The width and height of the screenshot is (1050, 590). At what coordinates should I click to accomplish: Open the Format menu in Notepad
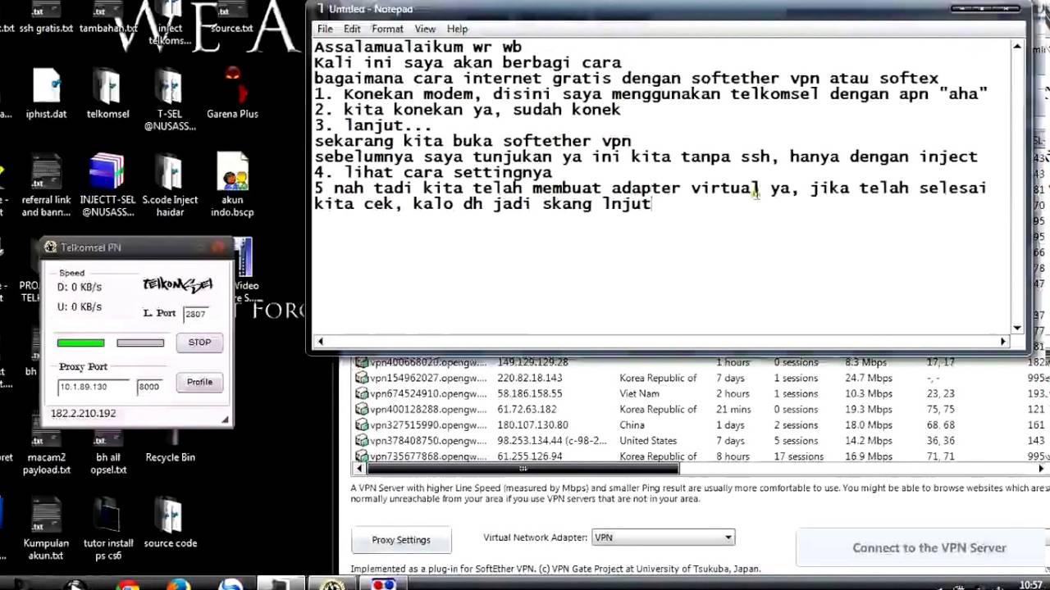(x=387, y=29)
